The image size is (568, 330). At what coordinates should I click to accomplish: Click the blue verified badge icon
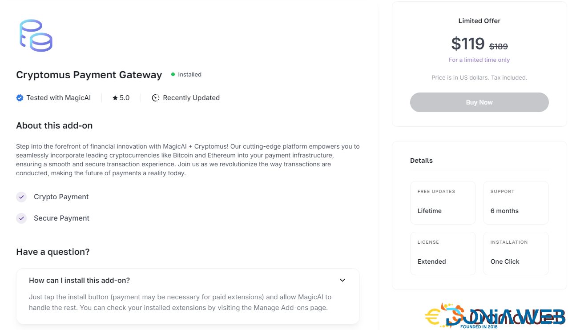point(20,98)
